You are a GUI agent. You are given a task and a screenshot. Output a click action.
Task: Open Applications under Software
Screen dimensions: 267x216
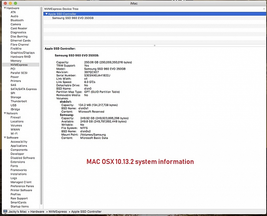click(19, 146)
